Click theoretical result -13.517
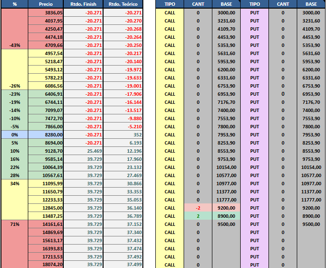 [123, 110]
